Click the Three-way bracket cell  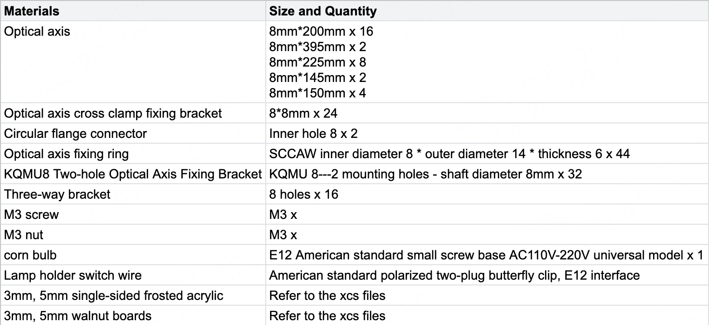coord(57,194)
